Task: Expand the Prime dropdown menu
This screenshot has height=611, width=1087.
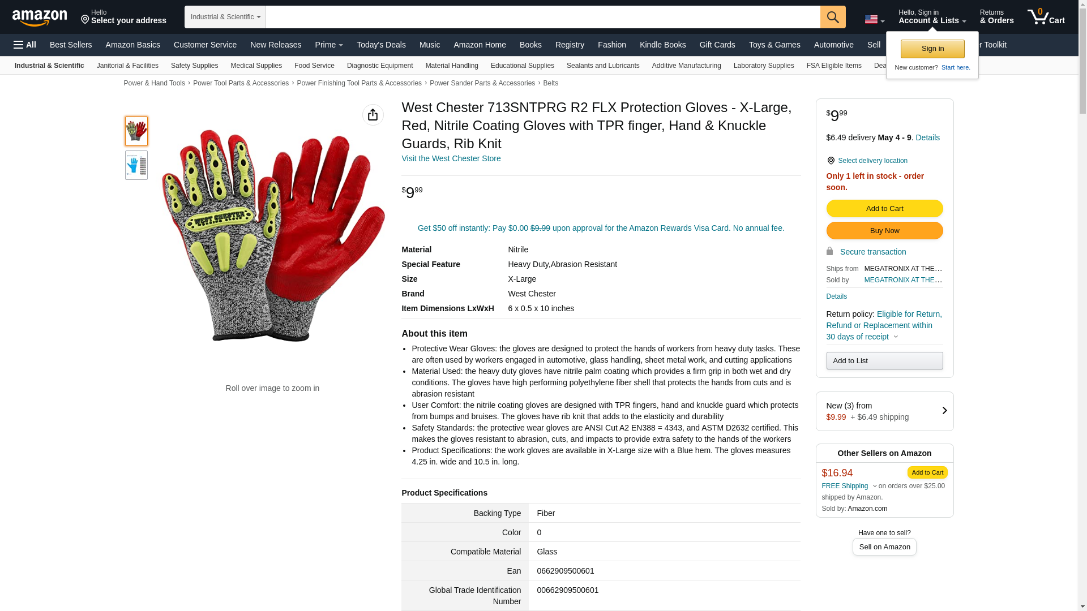Action: [329, 45]
